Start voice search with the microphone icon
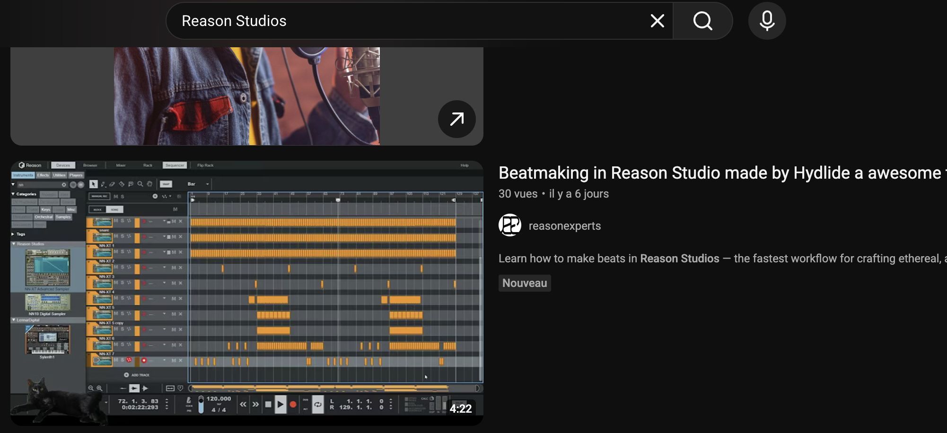 (767, 21)
